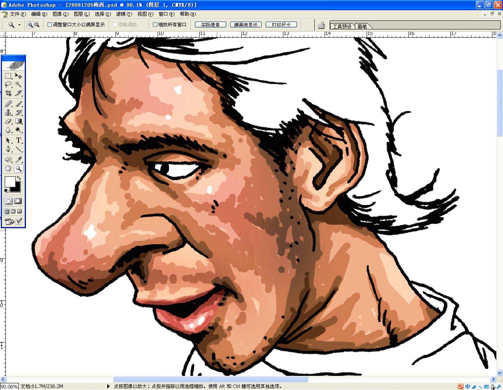Click the 实际像素 button

click(x=210, y=25)
